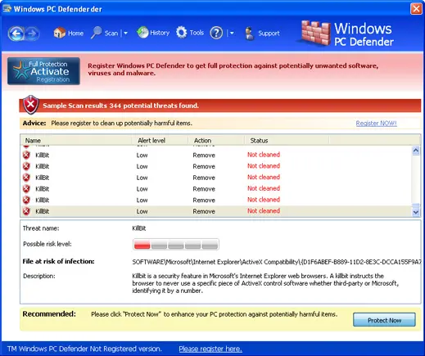This screenshot has height=356, width=425.
Task: Click Remove in the highlighted KillBit row
Action: [x=204, y=211]
